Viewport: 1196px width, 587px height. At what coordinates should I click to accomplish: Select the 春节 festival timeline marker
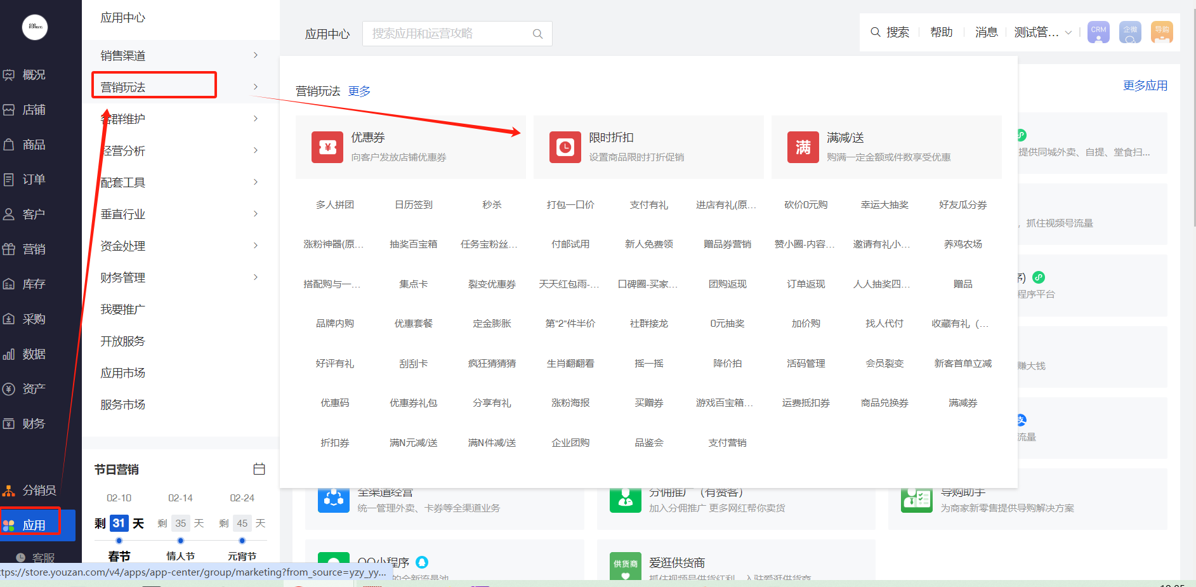point(119,541)
